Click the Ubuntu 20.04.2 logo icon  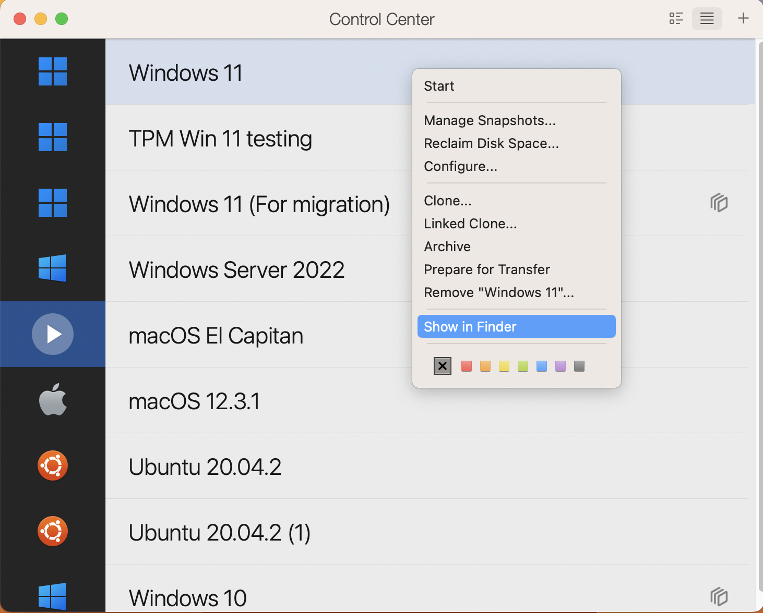pyautogui.click(x=53, y=465)
